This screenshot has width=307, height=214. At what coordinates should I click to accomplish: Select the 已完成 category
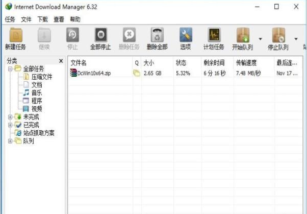31,125
